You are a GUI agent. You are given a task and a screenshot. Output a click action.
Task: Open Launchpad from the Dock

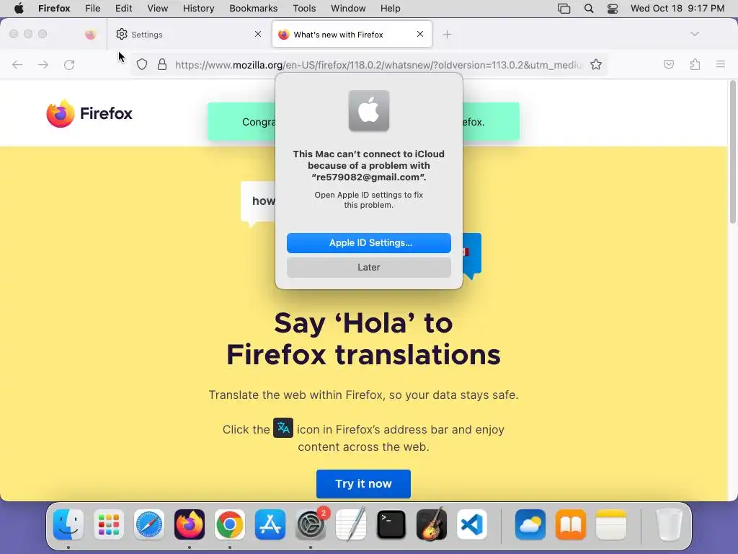(x=109, y=524)
